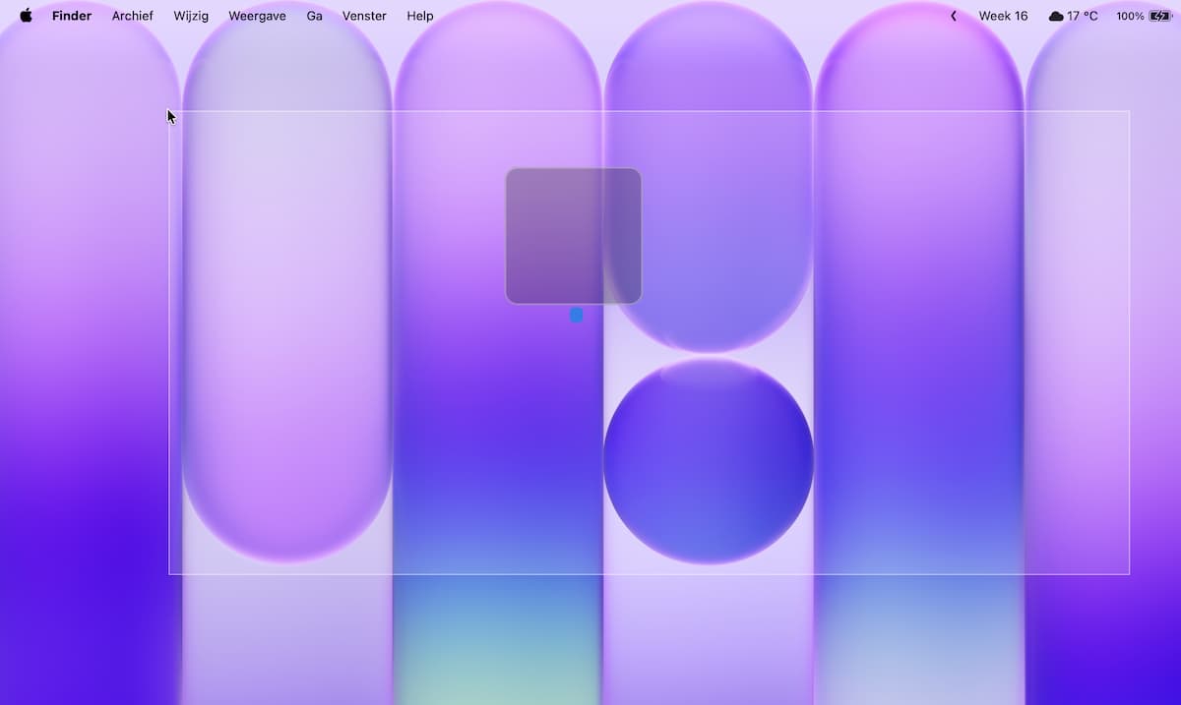Open the Archief menu

[133, 16]
